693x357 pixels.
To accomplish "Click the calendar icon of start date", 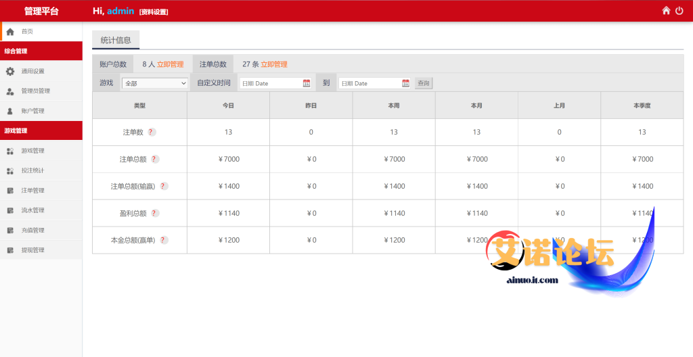I will pyautogui.click(x=307, y=83).
